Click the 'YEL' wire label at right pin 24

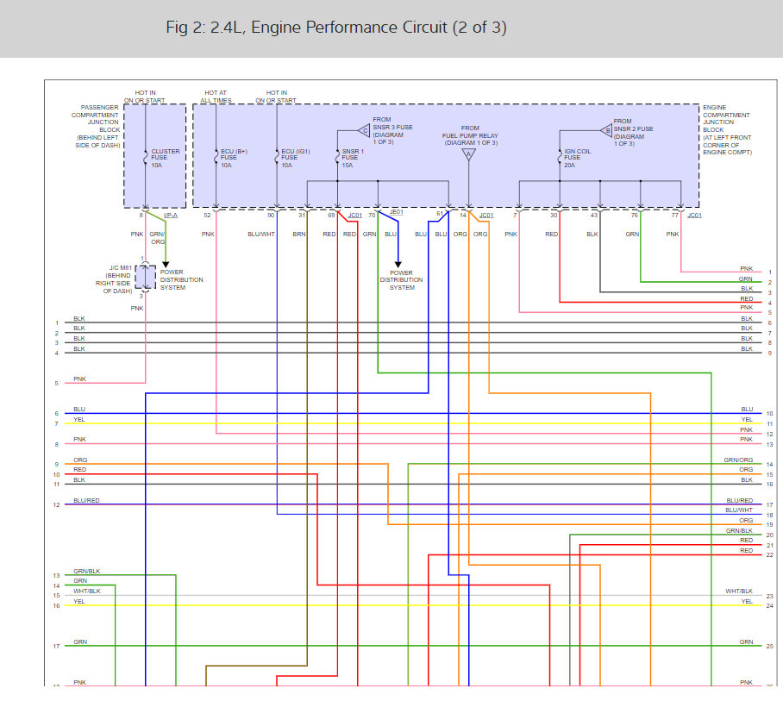click(747, 602)
